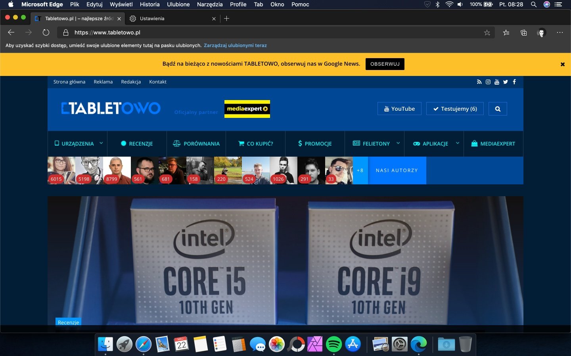The width and height of the screenshot is (571, 356).
Task: Click the site lock icon in address bar
Action: point(66,32)
